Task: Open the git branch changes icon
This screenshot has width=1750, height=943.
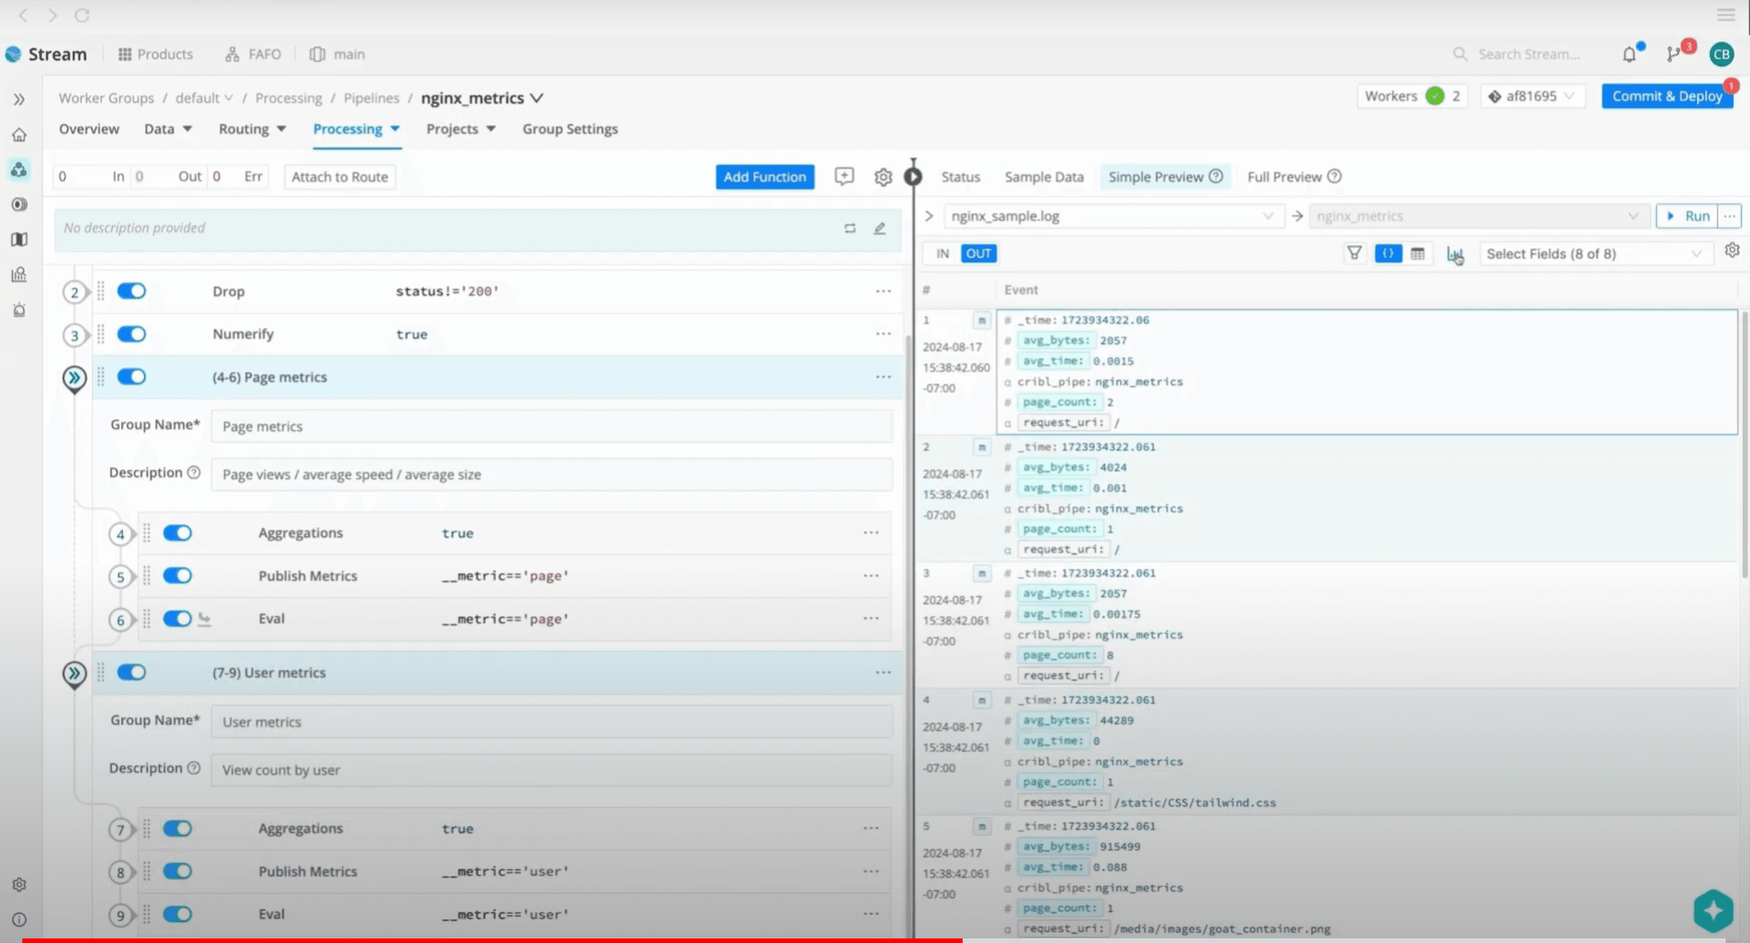Action: click(1672, 54)
